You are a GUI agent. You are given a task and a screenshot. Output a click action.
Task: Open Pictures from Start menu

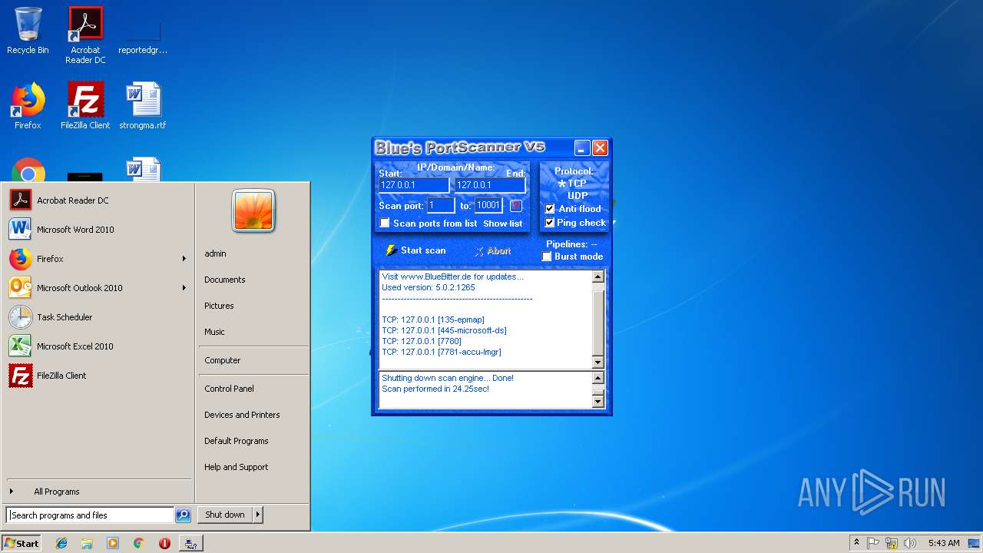219,306
